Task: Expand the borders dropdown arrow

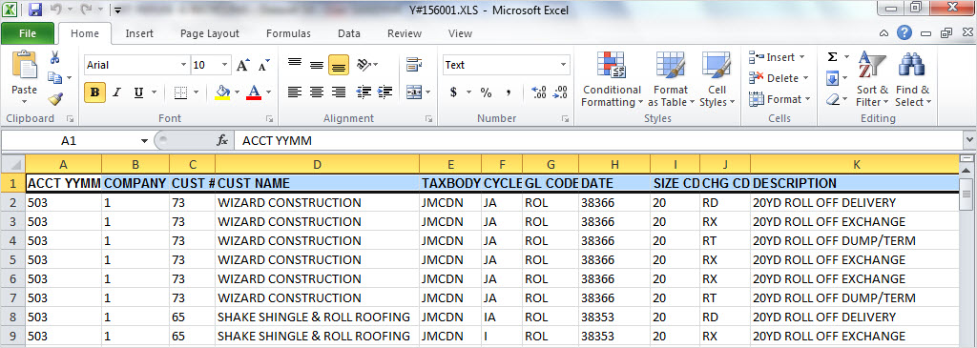Action: (196, 92)
